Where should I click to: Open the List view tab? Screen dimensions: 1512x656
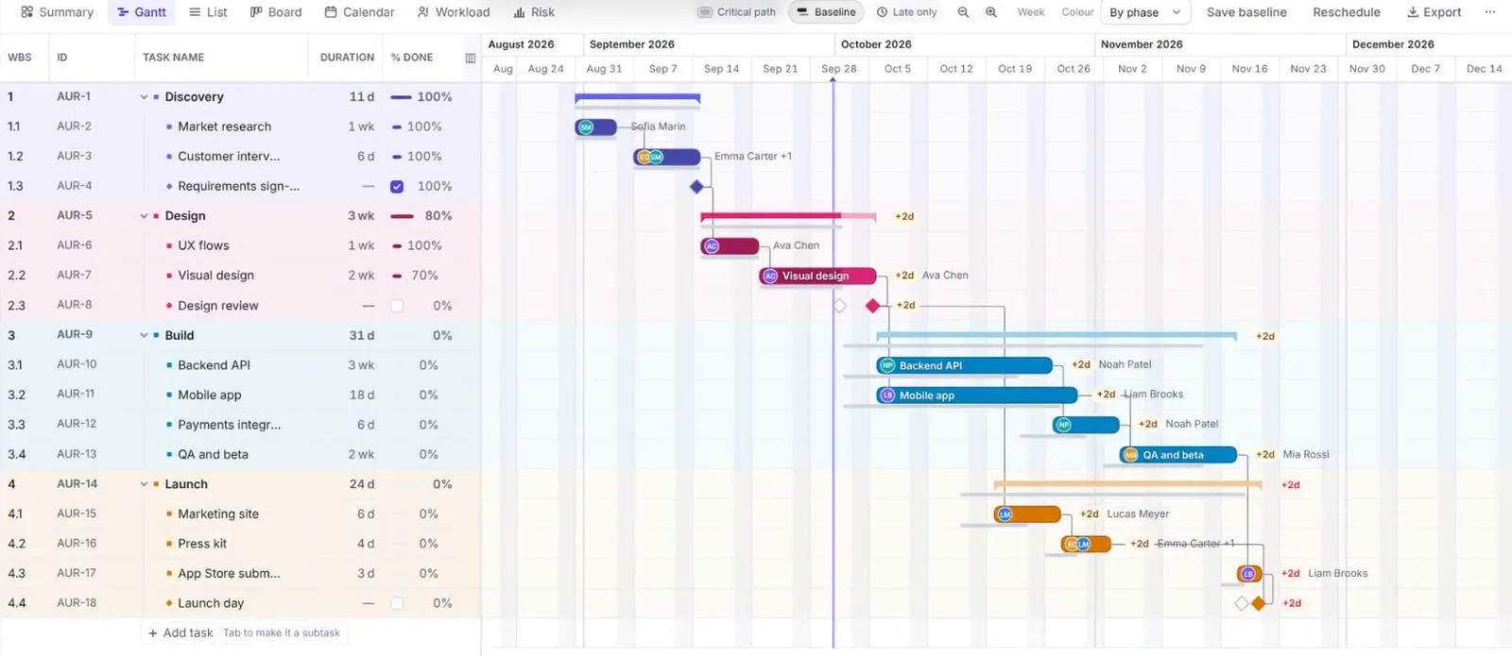point(208,12)
